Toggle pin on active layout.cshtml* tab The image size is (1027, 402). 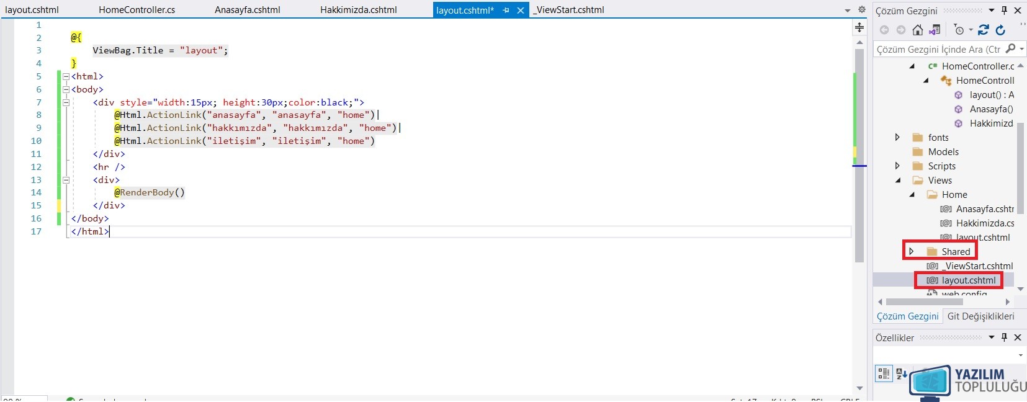pos(506,10)
